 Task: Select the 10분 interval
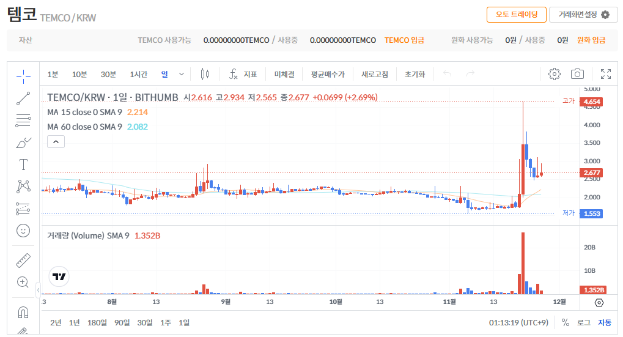pos(79,75)
